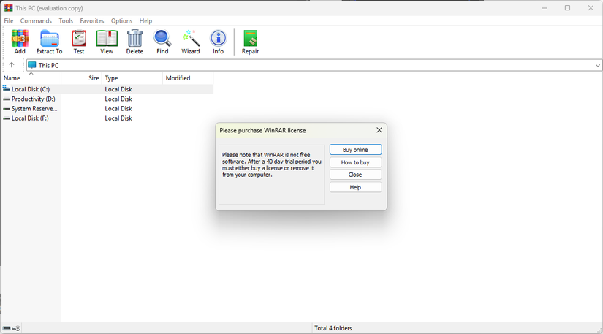Sort by the Name column header

point(31,78)
